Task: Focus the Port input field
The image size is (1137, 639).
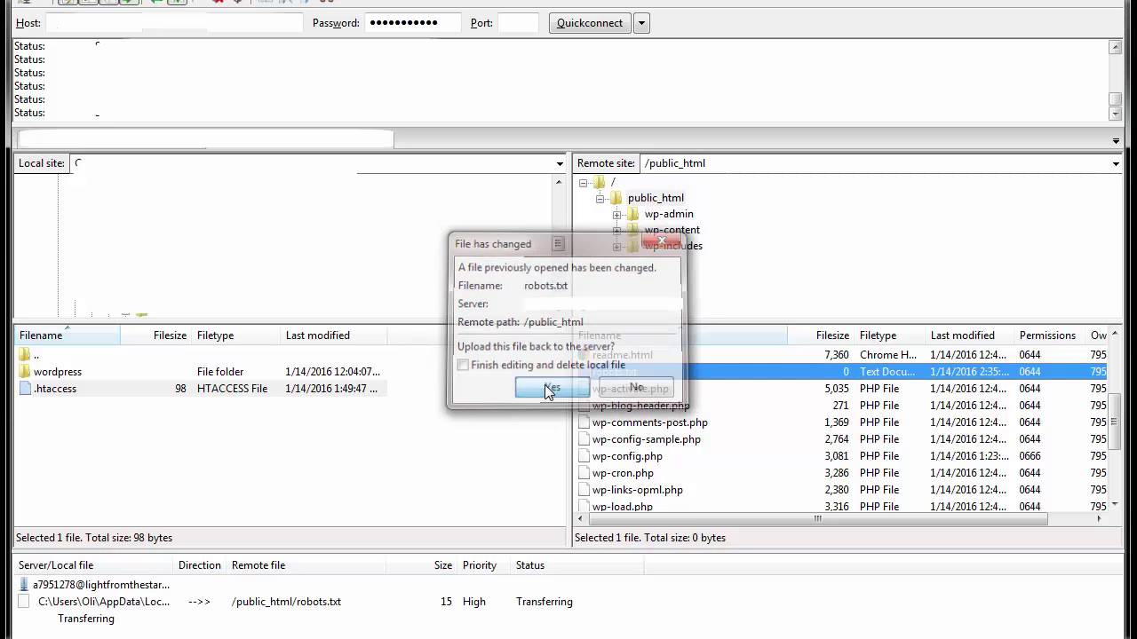Action: point(518,23)
